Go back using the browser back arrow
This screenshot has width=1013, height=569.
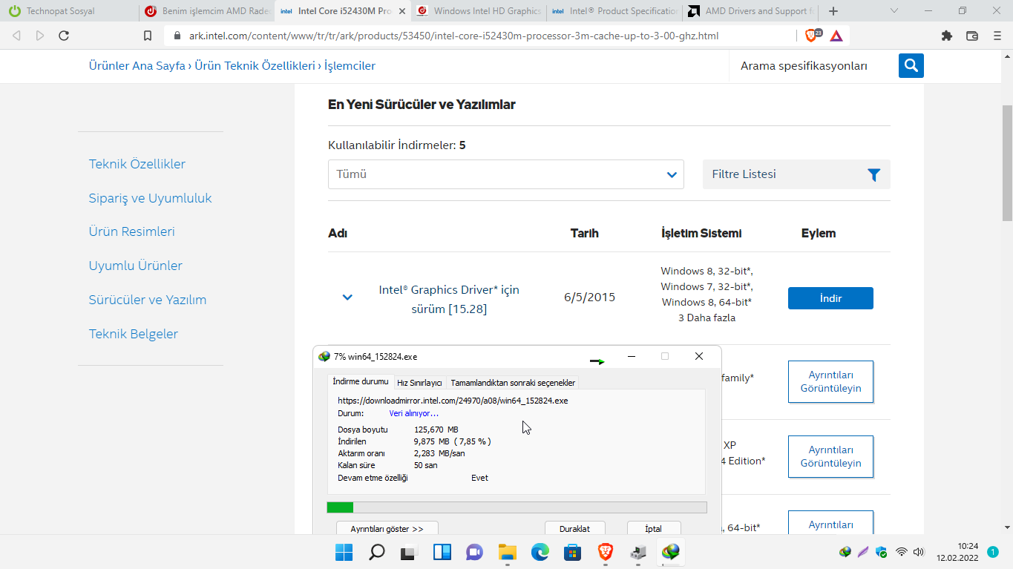(x=16, y=36)
